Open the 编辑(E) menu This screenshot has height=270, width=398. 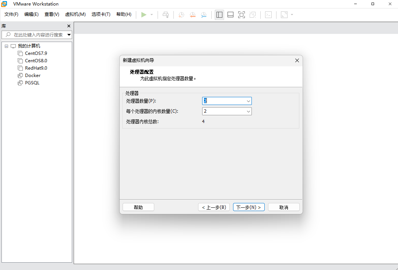[x=31, y=14]
